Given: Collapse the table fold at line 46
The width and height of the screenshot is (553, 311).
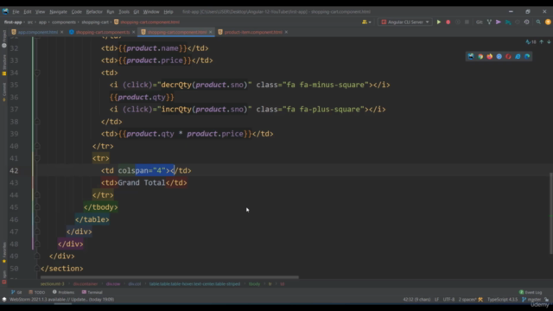Looking at the screenshot, I should point(37,219).
